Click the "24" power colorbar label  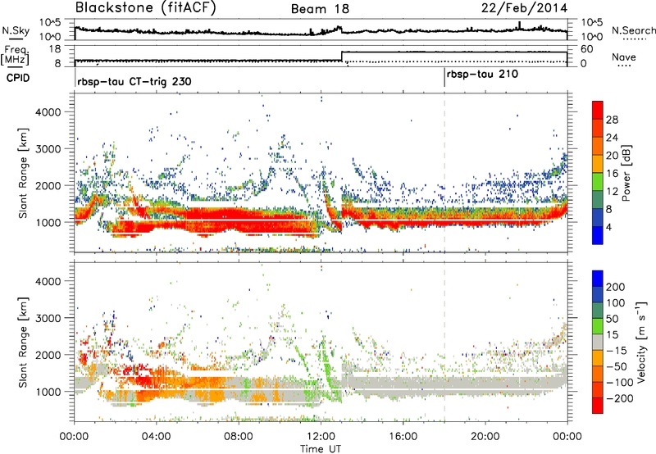[x=612, y=138]
